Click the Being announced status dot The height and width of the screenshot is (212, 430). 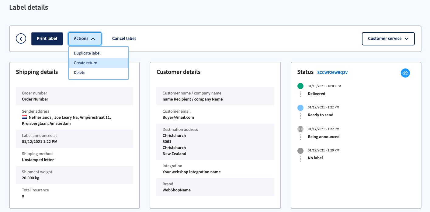coord(300,129)
